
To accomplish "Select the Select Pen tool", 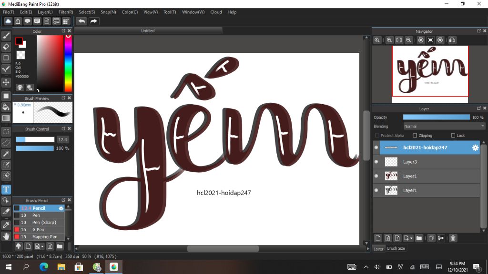I will click(6, 165).
